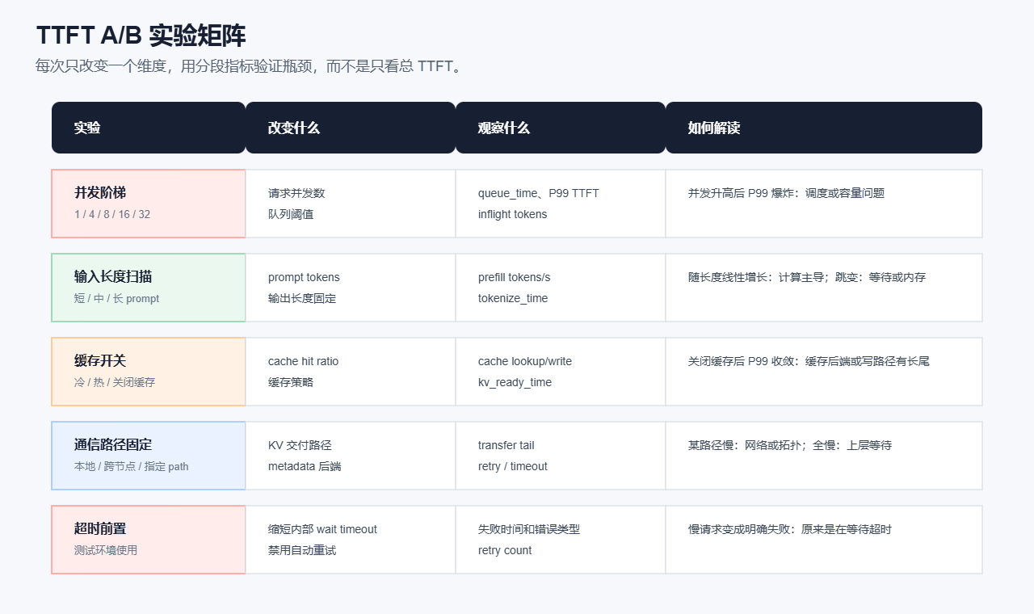1034x614 pixels.
Task: Click the 'tokenize_time' text
Action: tap(513, 298)
